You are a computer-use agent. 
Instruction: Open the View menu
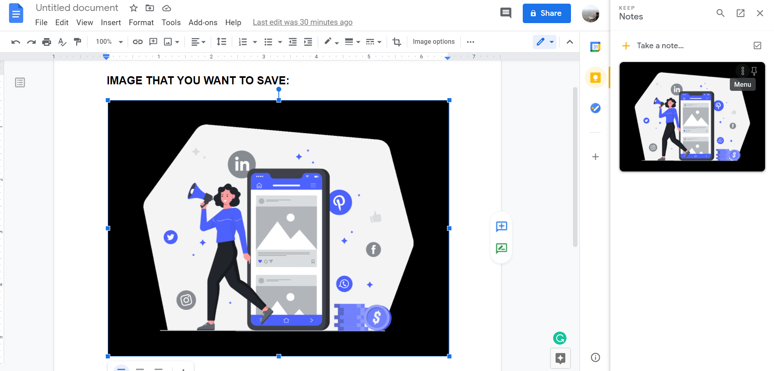point(85,22)
